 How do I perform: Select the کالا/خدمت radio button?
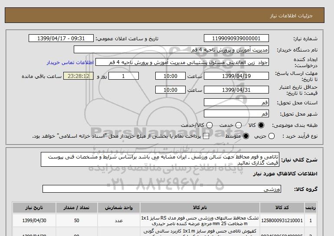tap(210, 125)
